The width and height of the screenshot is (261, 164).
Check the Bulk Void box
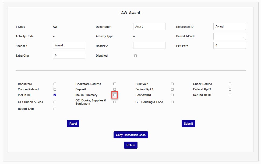[x=172, y=84]
